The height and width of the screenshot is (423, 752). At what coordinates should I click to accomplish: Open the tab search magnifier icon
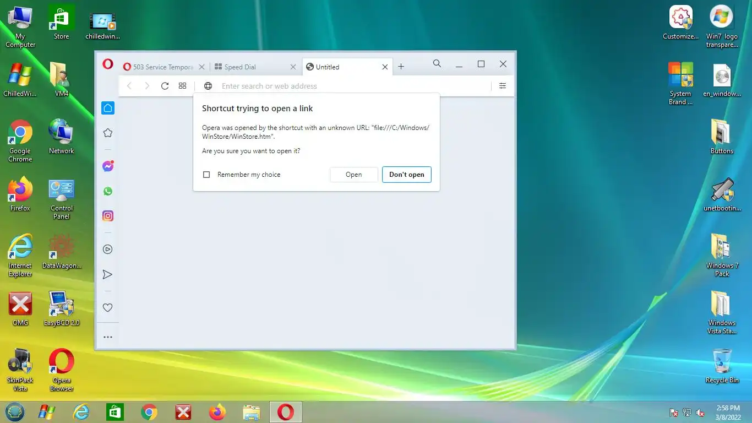coord(437,64)
